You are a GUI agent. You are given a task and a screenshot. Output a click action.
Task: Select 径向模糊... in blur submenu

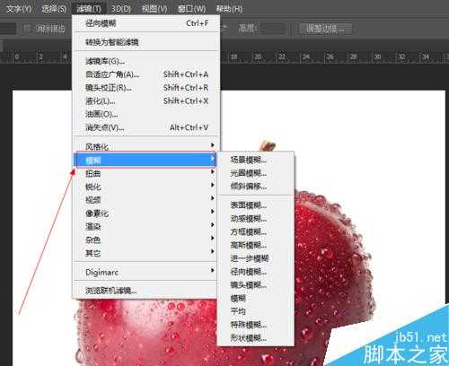tap(255, 272)
